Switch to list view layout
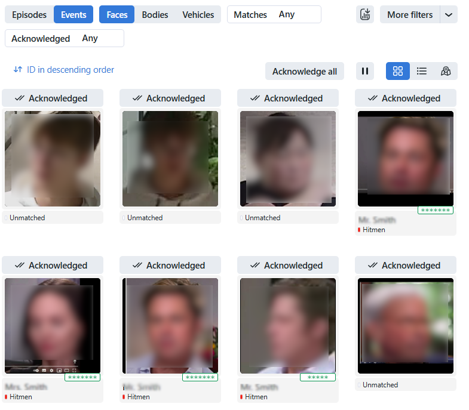 tap(422, 71)
